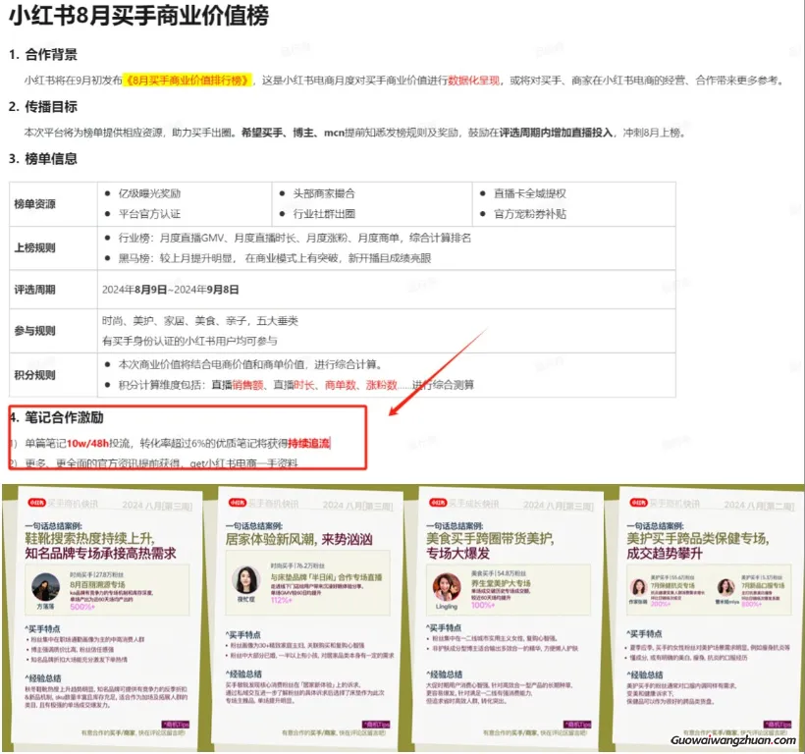Select the 评选周期 table cell
805x754 pixels.
[x=53, y=290]
